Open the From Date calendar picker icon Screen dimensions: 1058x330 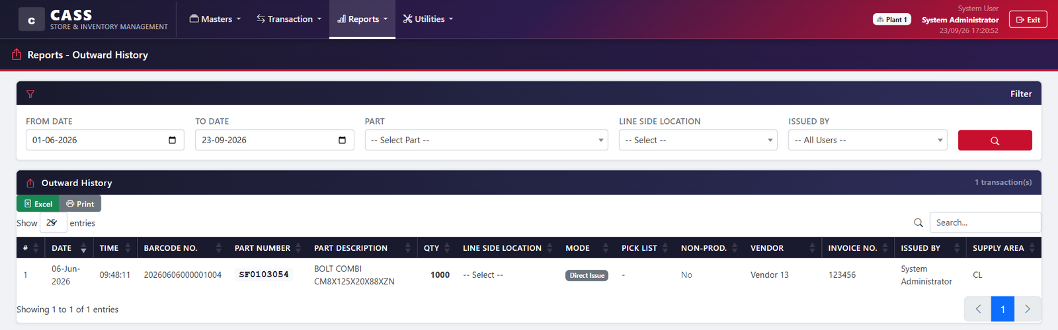pyautogui.click(x=172, y=140)
